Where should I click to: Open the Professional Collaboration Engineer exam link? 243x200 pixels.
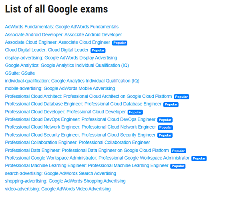(x=77, y=143)
